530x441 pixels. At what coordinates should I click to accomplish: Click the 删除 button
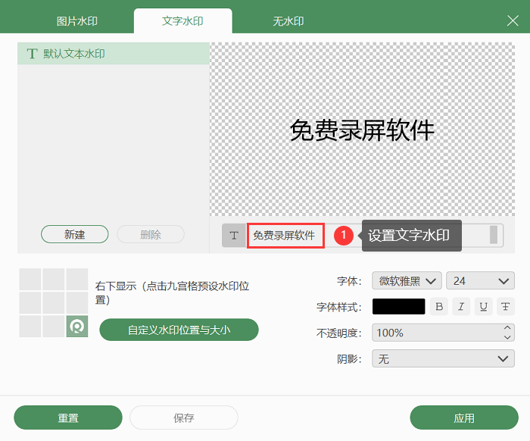click(151, 234)
